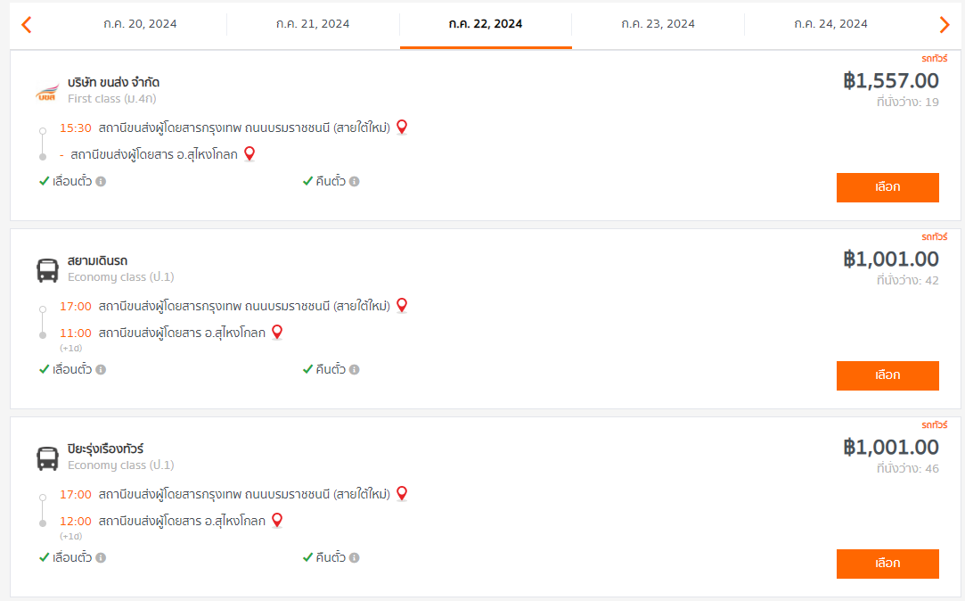
Task: Select the ก.ค. 21, 2024 date tab
Action: 314,24
